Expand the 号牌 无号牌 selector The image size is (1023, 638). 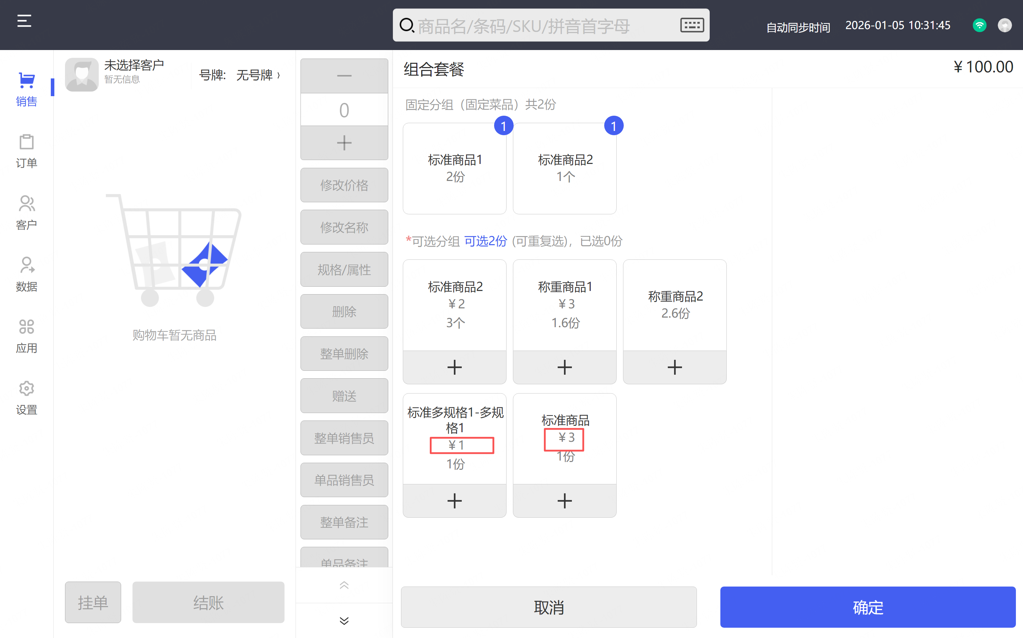pos(239,75)
